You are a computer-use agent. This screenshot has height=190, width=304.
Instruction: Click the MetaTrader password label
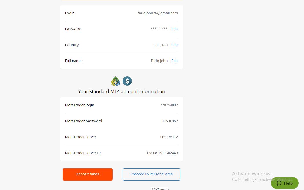pyautogui.click(x=83, y=121)
